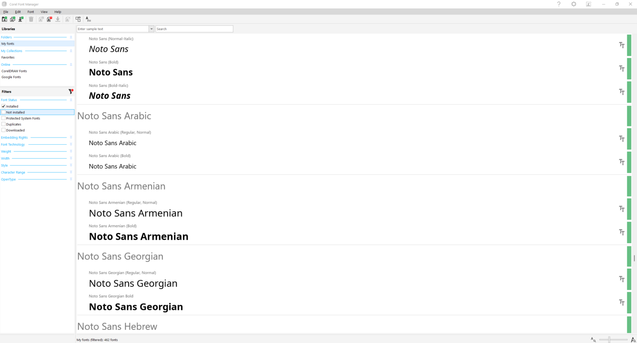Click the Add Collection toolbar icon
637x343 pixels.
13,19
